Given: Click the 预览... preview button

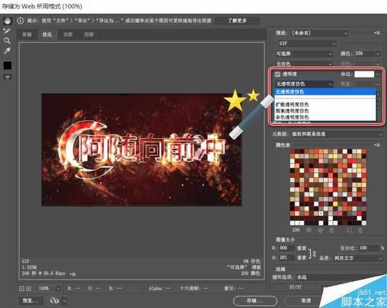Looking at the screenshot, I should [30, 300].
